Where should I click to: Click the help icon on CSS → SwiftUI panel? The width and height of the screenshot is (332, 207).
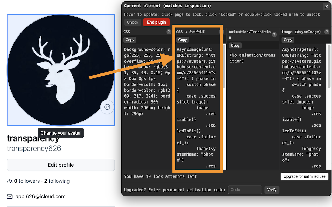(x=222, y=32)
